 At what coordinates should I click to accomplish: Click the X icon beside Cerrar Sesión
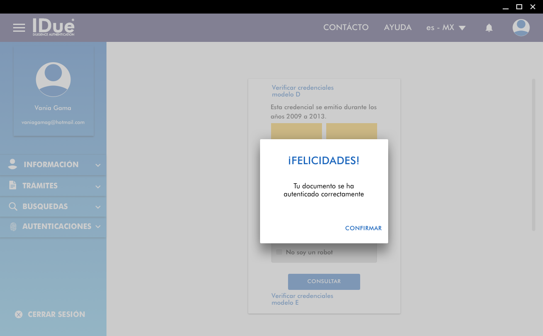click(x=19, y=314)
